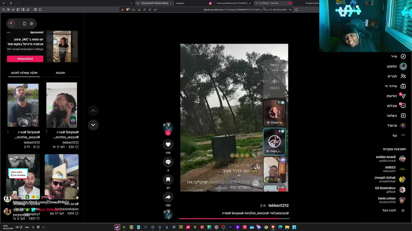Open the sponsored IAC ad thumbnail
The width and height of the screenshot is (412, 231).
62,47
